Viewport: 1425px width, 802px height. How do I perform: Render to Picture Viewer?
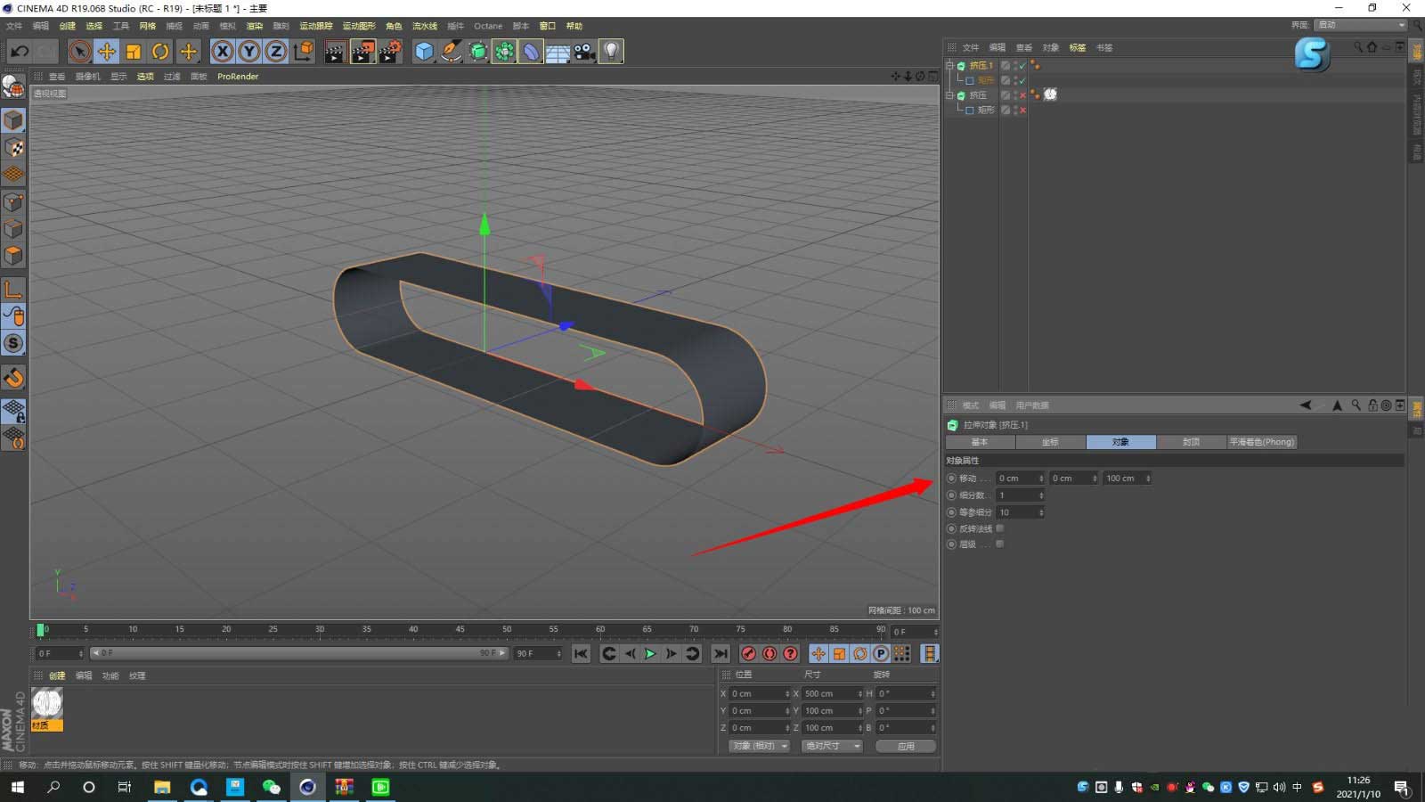tap(362, 51)
